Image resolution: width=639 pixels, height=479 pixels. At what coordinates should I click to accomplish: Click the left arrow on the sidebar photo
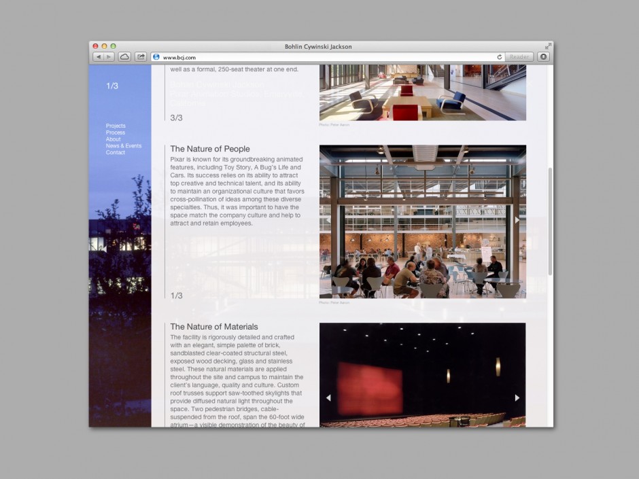(104, 249)
